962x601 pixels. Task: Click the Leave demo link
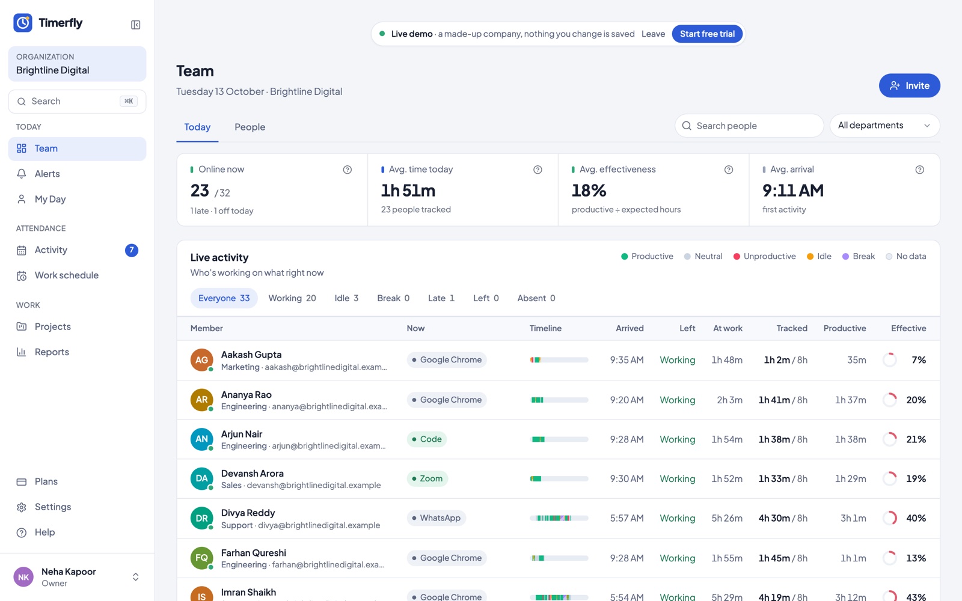point(653,34)
